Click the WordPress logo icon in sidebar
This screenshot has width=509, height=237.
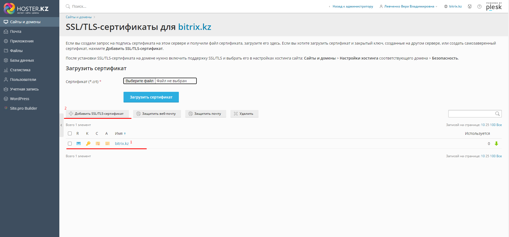pos(6,99)
